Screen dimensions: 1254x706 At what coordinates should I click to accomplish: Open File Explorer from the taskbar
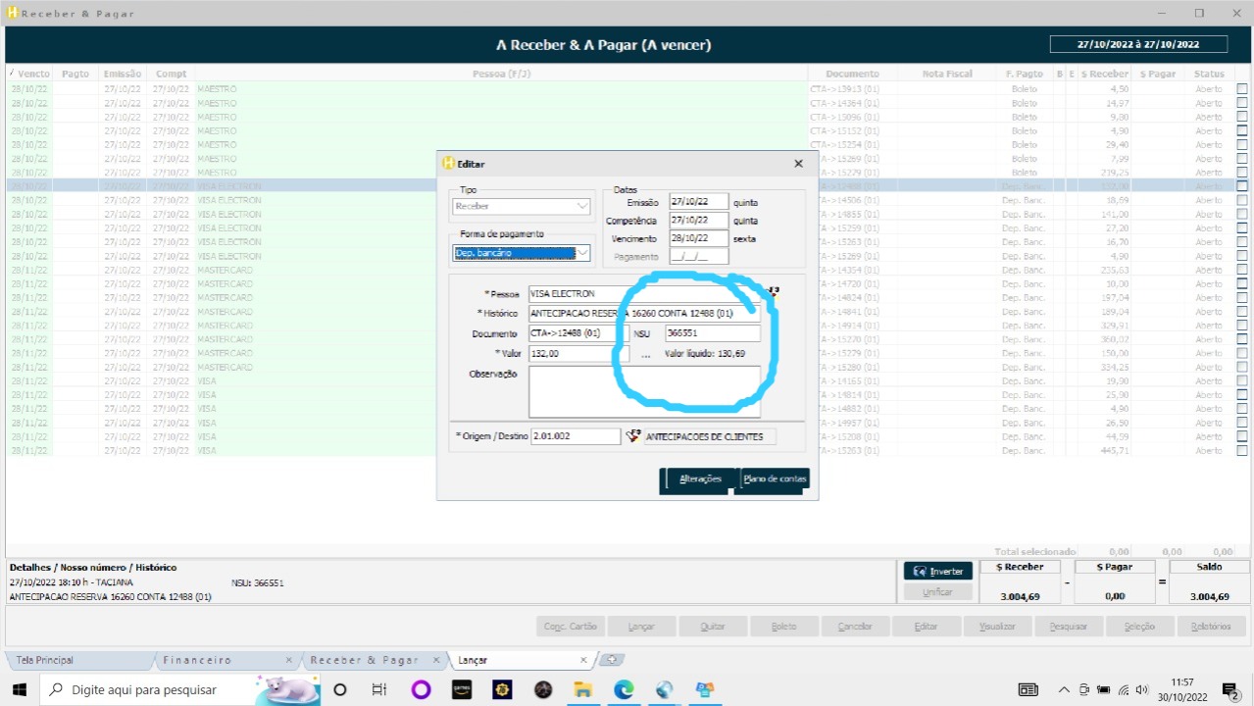click(583, 689)
